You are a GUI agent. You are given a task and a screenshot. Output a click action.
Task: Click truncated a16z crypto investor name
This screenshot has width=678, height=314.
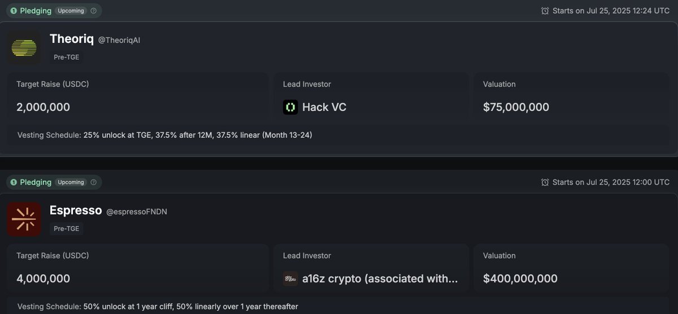tap(380, 278)
